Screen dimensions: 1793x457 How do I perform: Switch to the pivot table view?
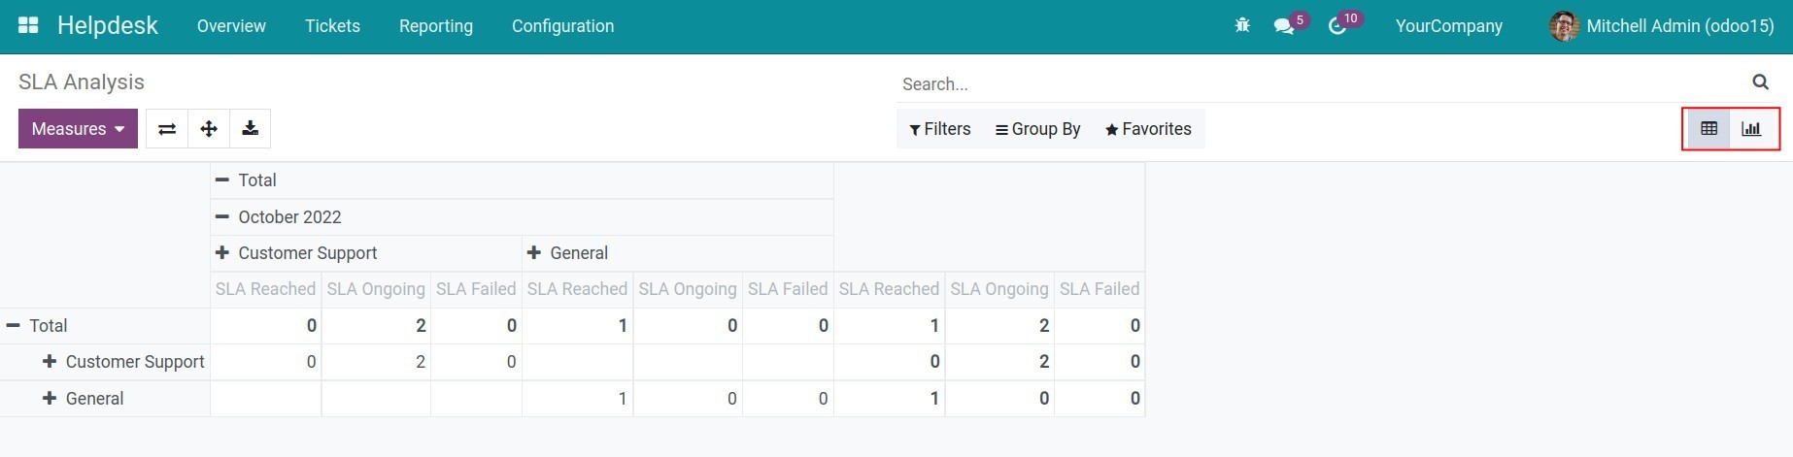click(x=1708, y=129)
